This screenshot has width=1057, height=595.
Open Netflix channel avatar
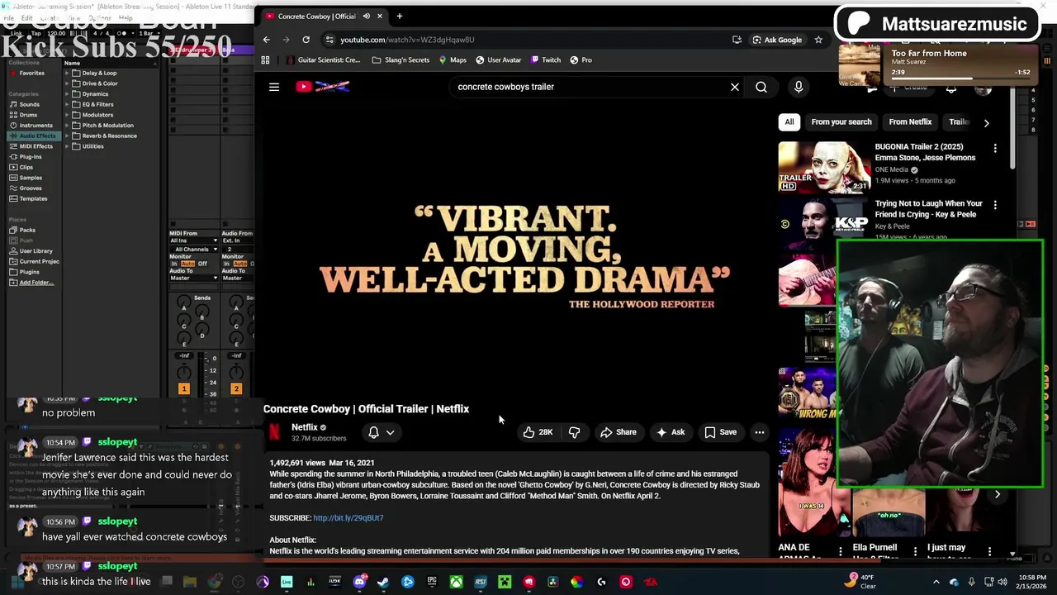pos(275,432)
